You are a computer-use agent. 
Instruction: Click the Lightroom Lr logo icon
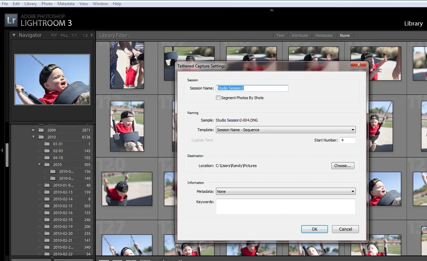coord(11,20)
